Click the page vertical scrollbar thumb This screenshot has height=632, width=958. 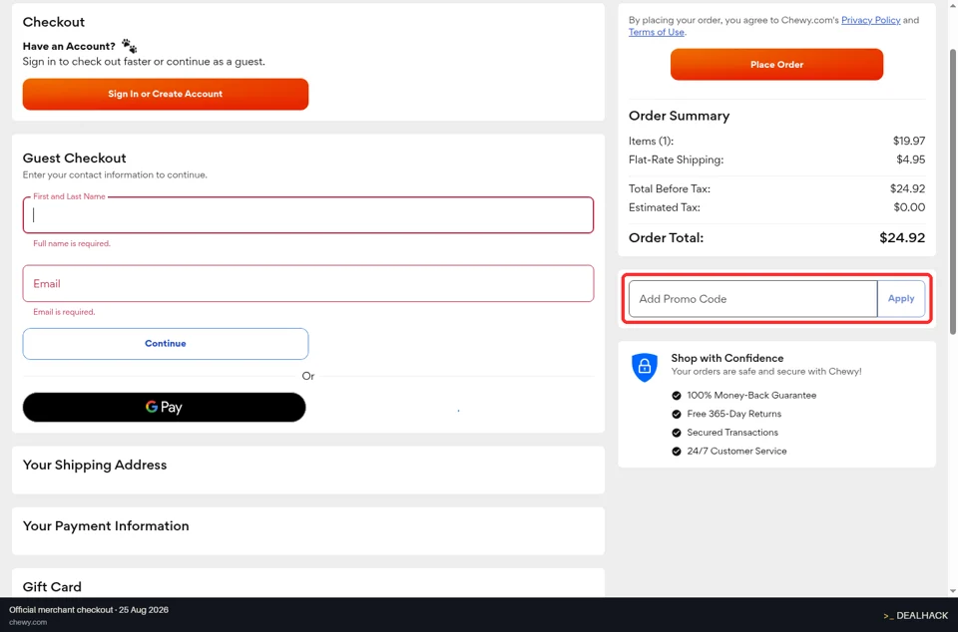pos(952,191)
